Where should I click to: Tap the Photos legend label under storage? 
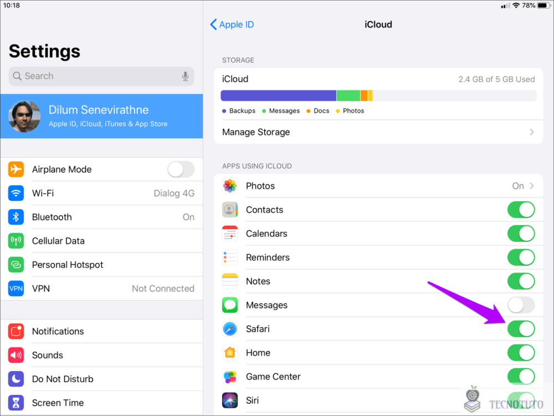(353, 111)
